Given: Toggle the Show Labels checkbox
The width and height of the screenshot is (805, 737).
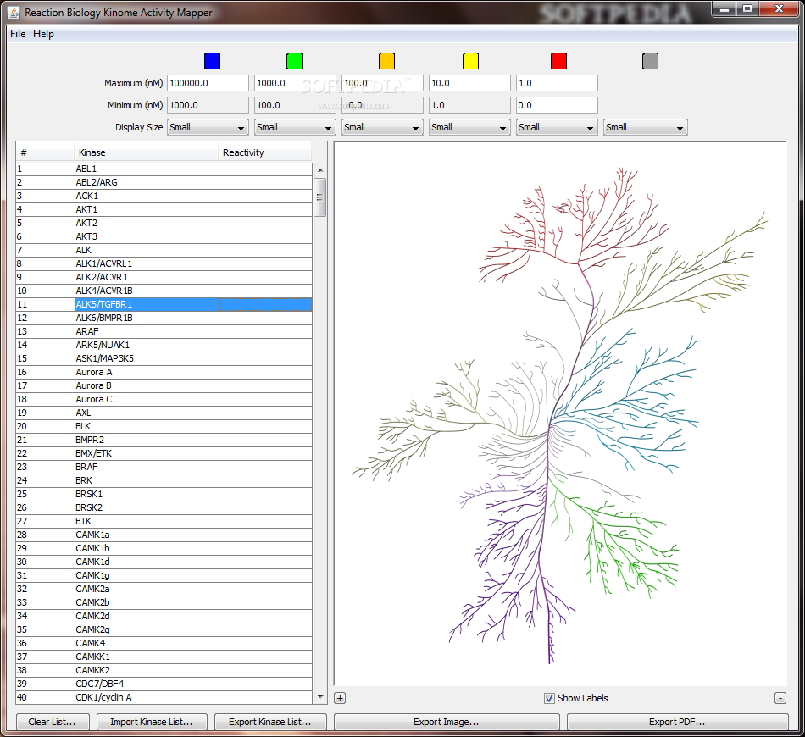Looking at the screenshot, I should point(549,698).
